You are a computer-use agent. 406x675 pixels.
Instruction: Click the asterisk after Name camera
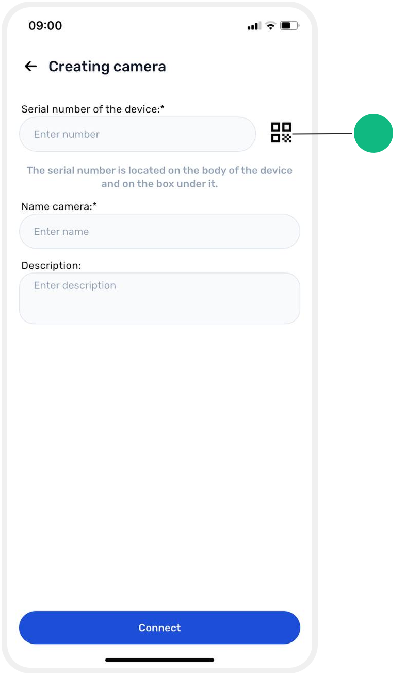coord(95,205)
